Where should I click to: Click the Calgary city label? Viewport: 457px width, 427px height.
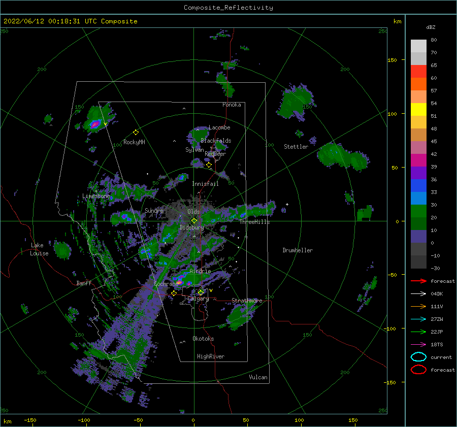[198, 299]
